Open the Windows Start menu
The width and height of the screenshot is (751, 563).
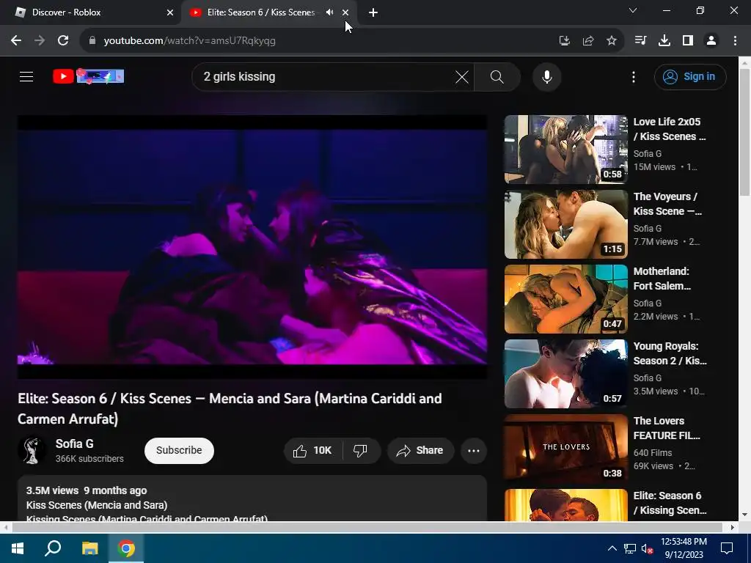pyautogui.click(x=18, y=548)
